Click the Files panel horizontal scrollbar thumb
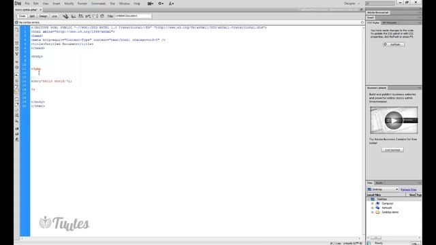 376,238
